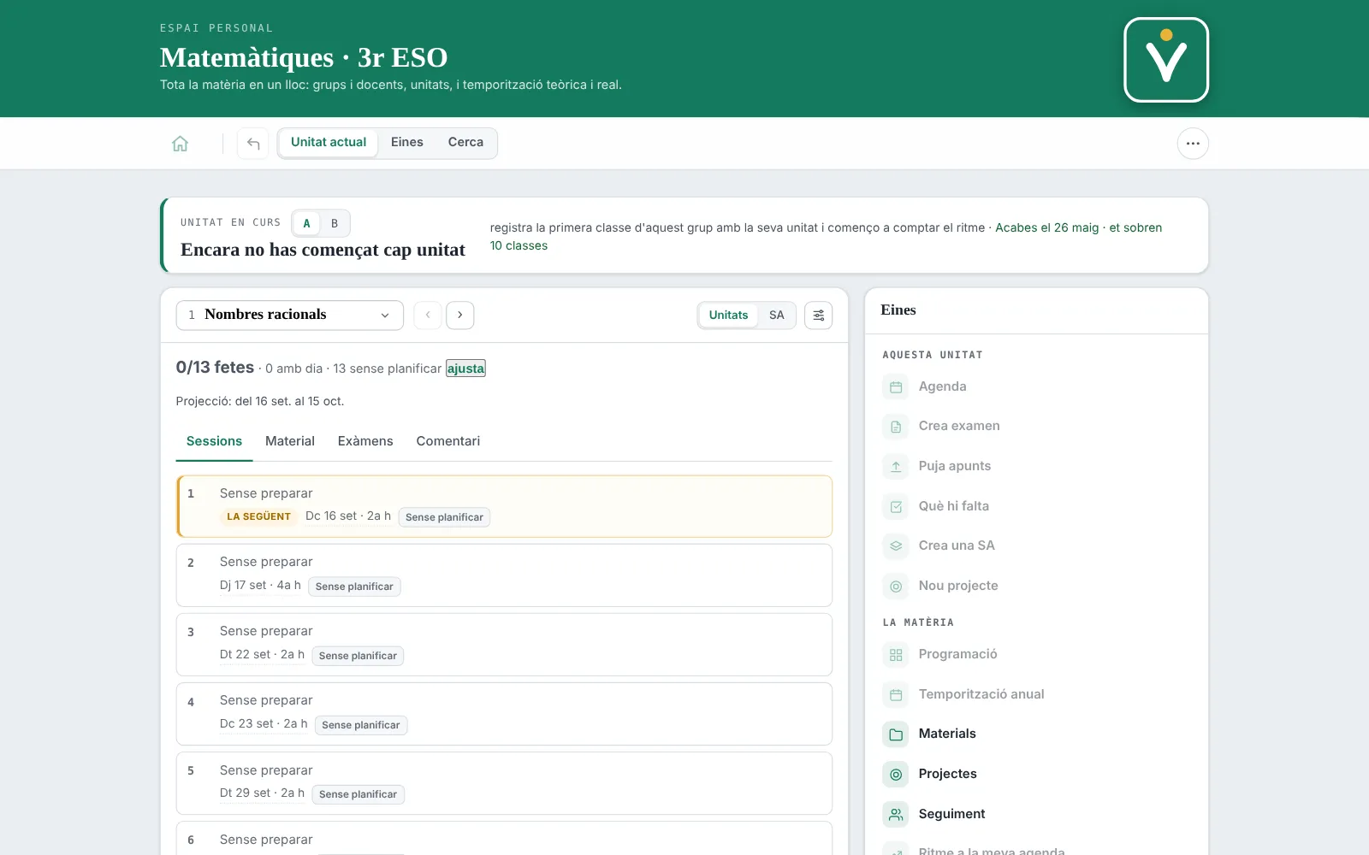Image resolution: width=1369 pixels, height=855 pixels.
Task: Switch to the Eines tab
Action: pos(407,143)
